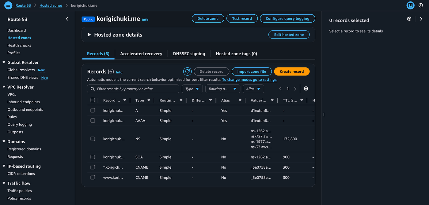This screenshot has height=205, width=429.
Task: Open the hamburger navigation menu
Action: (x=8, y=5)
